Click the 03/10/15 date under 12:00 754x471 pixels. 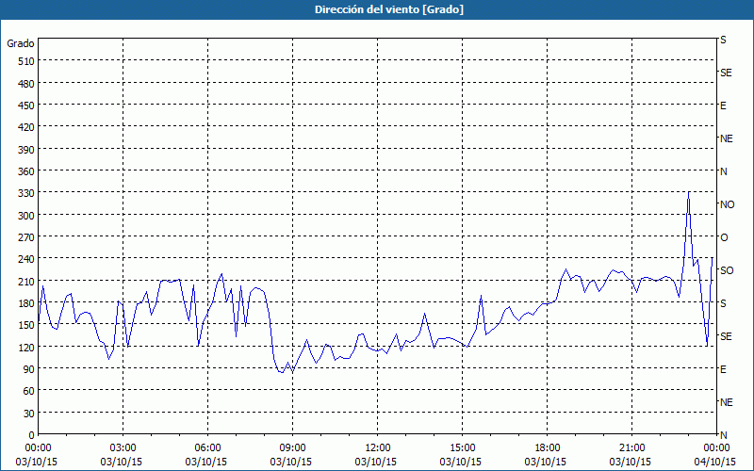(375, 462)
